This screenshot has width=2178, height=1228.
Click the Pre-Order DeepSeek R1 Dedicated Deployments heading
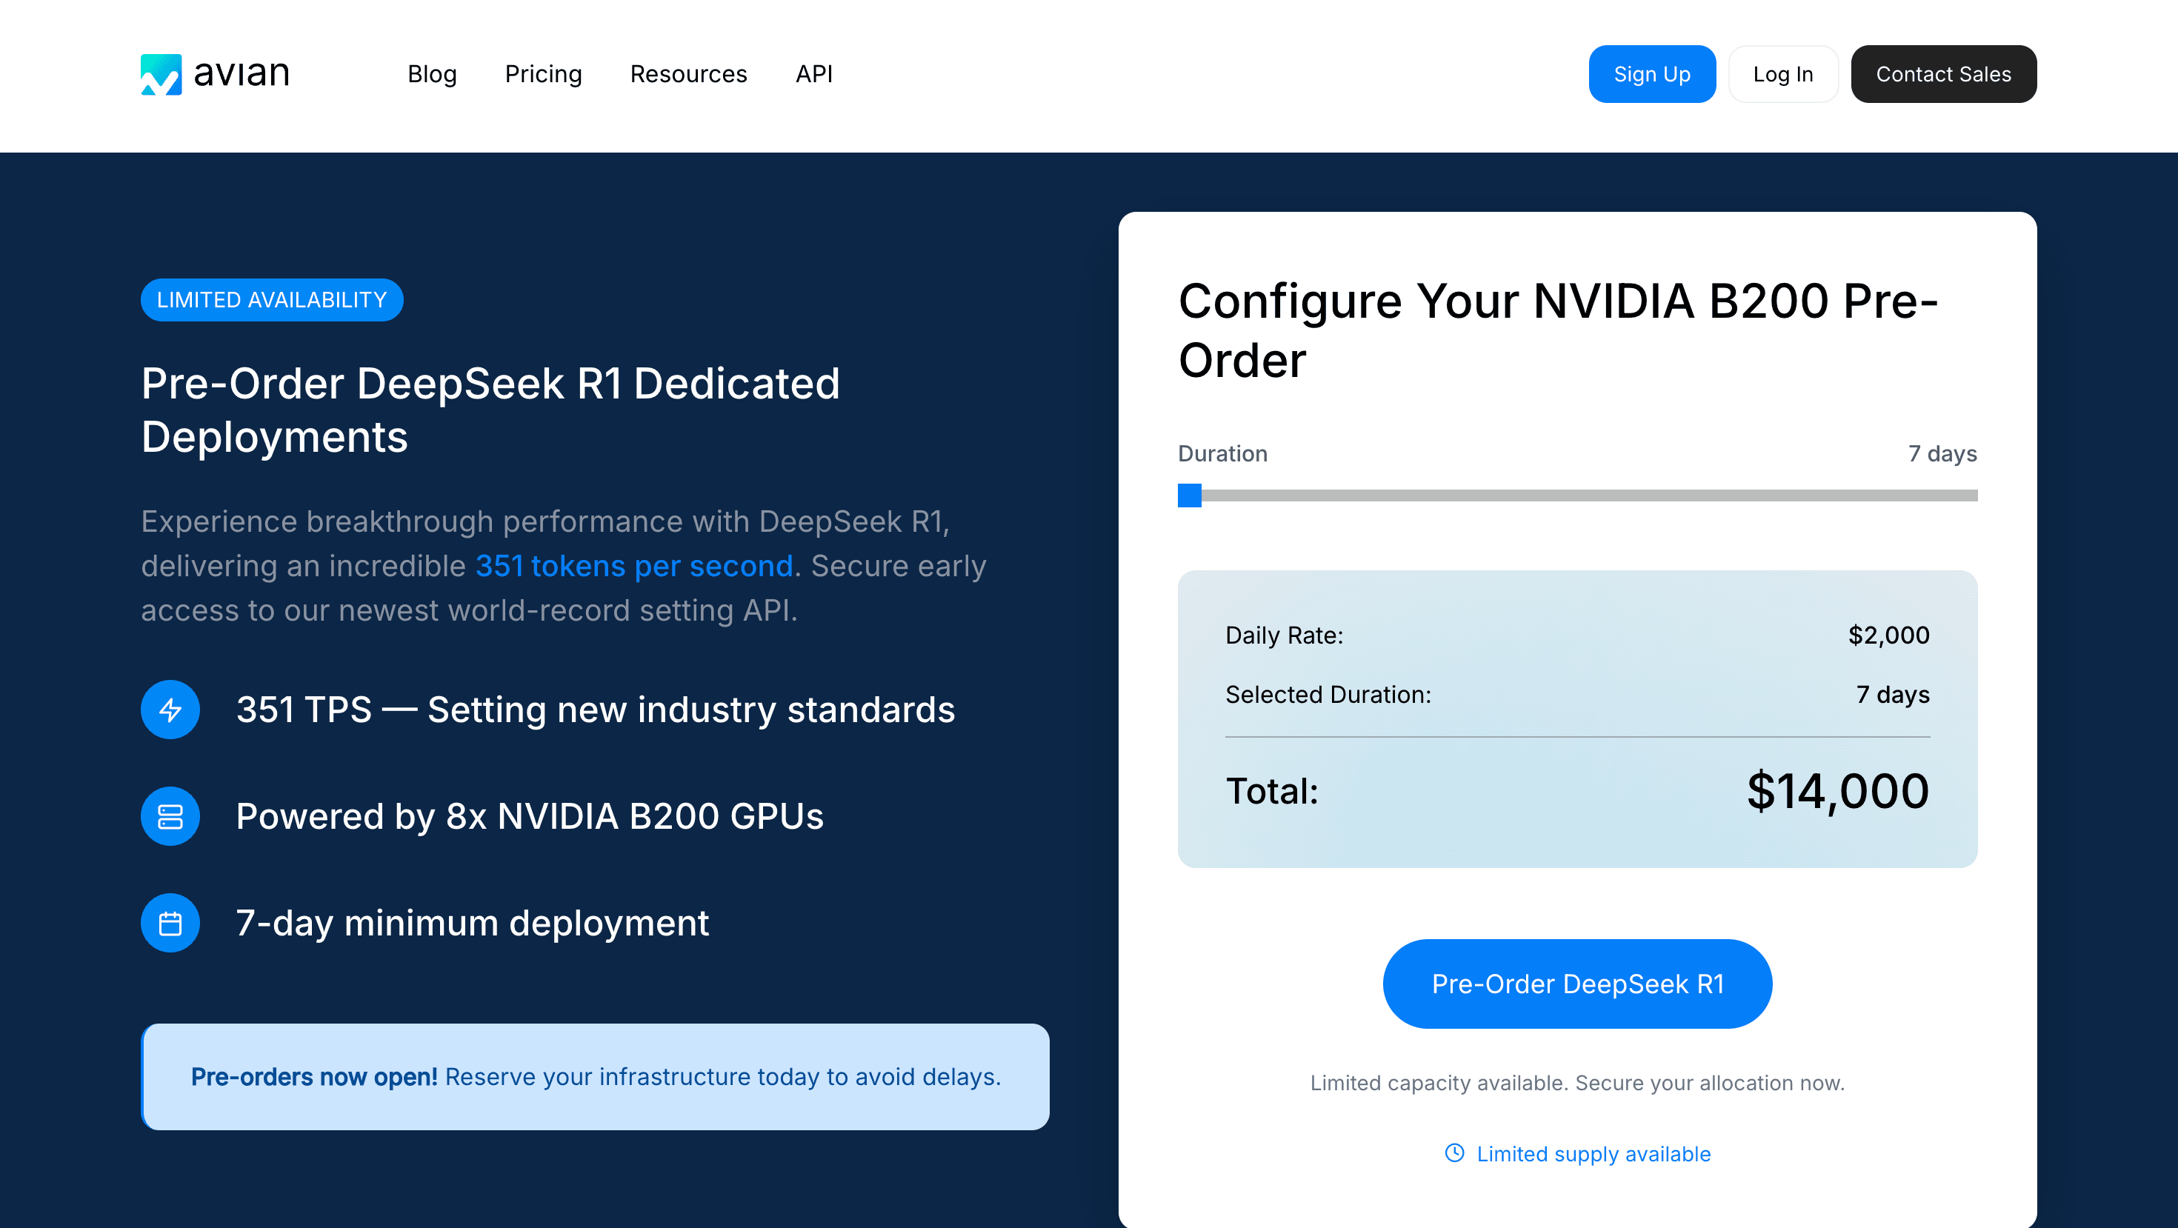coord(490,410)
